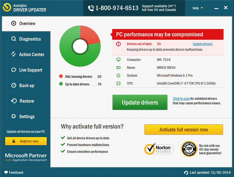Click the Up to date drivers count 70
The image size is (234, 177).
click(x=99, y=84)
